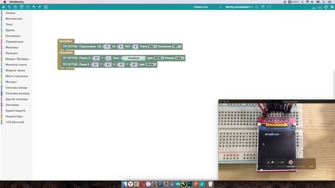Open the Trash in the dock
The width and height of the screenshot is (335, 188).
click(210, 184)
